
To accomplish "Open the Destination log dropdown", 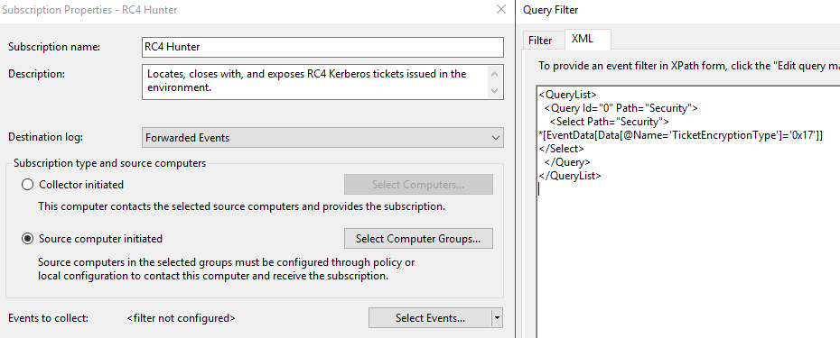I will (x=323, y=137).
